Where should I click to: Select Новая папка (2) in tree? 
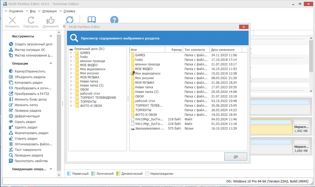point(92,85)
